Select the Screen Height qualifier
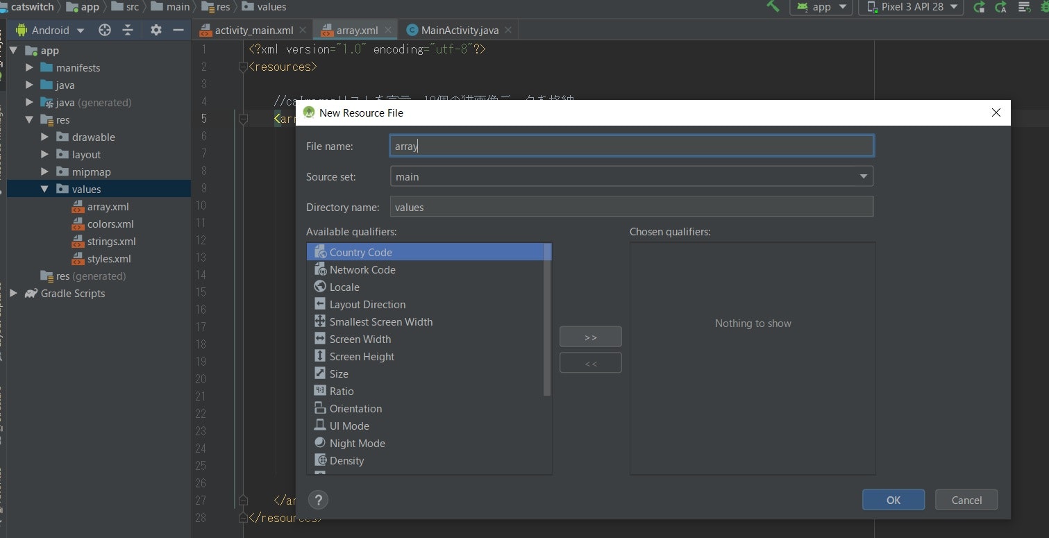This screenshot has height=538, width=1049. 426,356
